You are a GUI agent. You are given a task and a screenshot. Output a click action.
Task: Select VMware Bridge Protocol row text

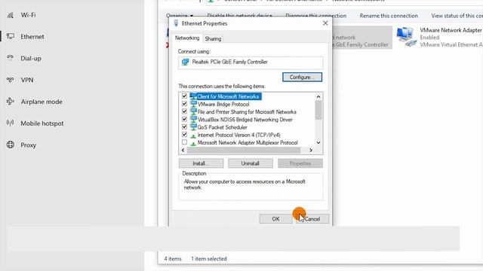[x=223, y=104]
